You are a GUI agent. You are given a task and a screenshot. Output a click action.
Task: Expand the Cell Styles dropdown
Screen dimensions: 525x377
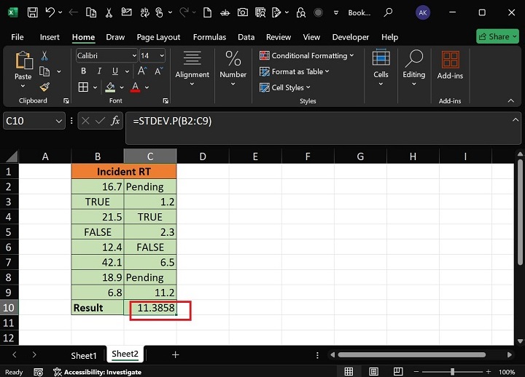(x=308, y=87)
